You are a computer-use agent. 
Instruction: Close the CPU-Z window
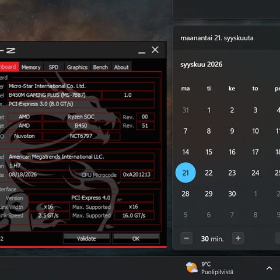point(155,50)
